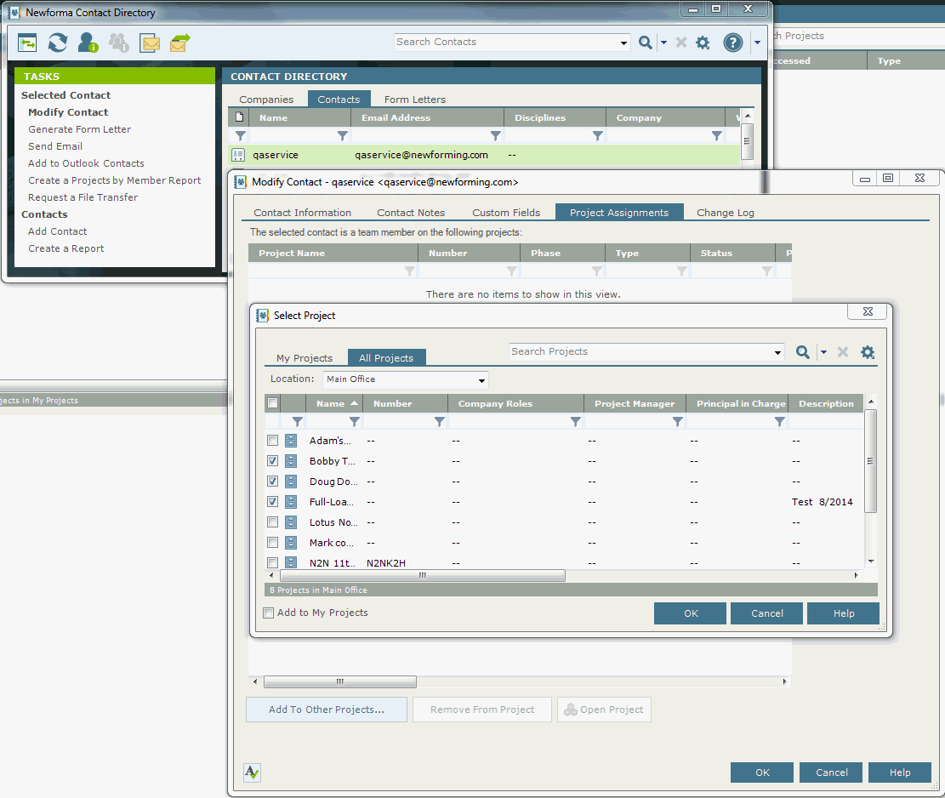This screenshot has width=945, height=798.
Task: Click Request a File Transfer link
Action: click(x=83, y=197)
